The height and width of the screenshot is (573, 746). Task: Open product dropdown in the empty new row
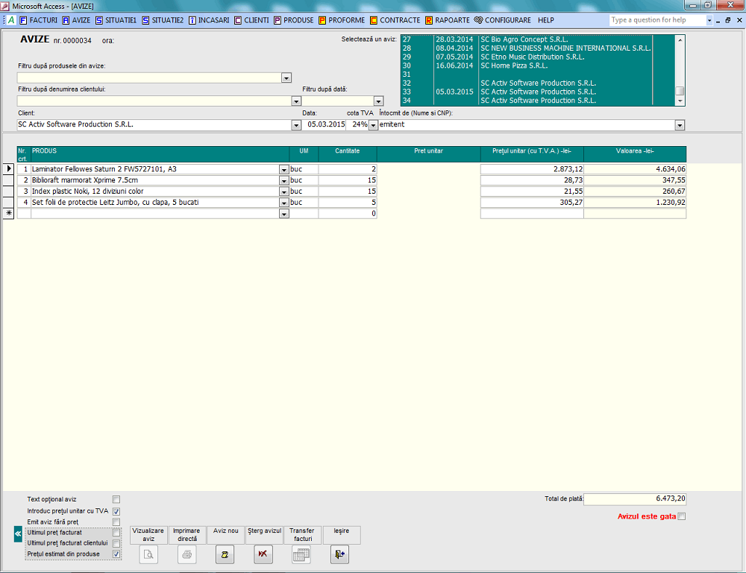pos(284,215)
